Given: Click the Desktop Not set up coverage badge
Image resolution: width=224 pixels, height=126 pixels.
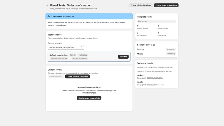Looking at the screenshot, I should pos(171,49).
